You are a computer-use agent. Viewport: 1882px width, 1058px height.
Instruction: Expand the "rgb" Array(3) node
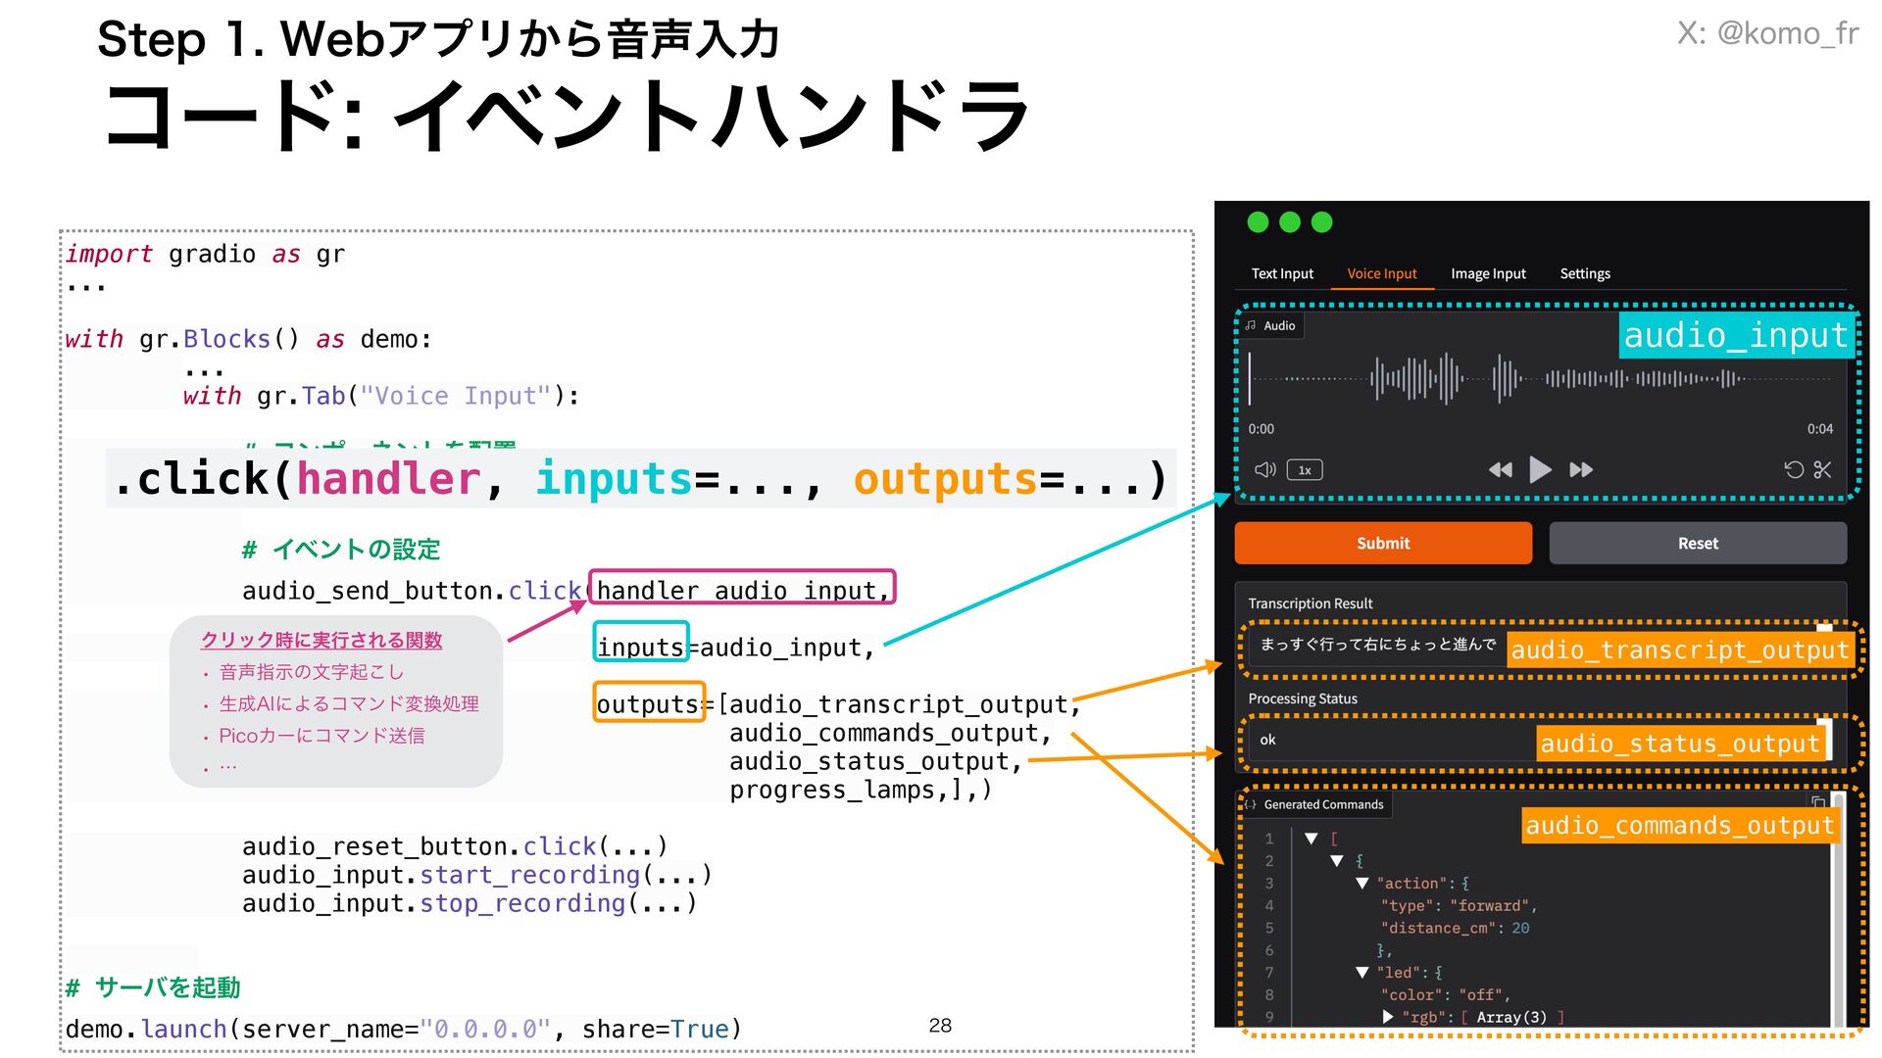pyautogui.click(x=1388, y=1017)
